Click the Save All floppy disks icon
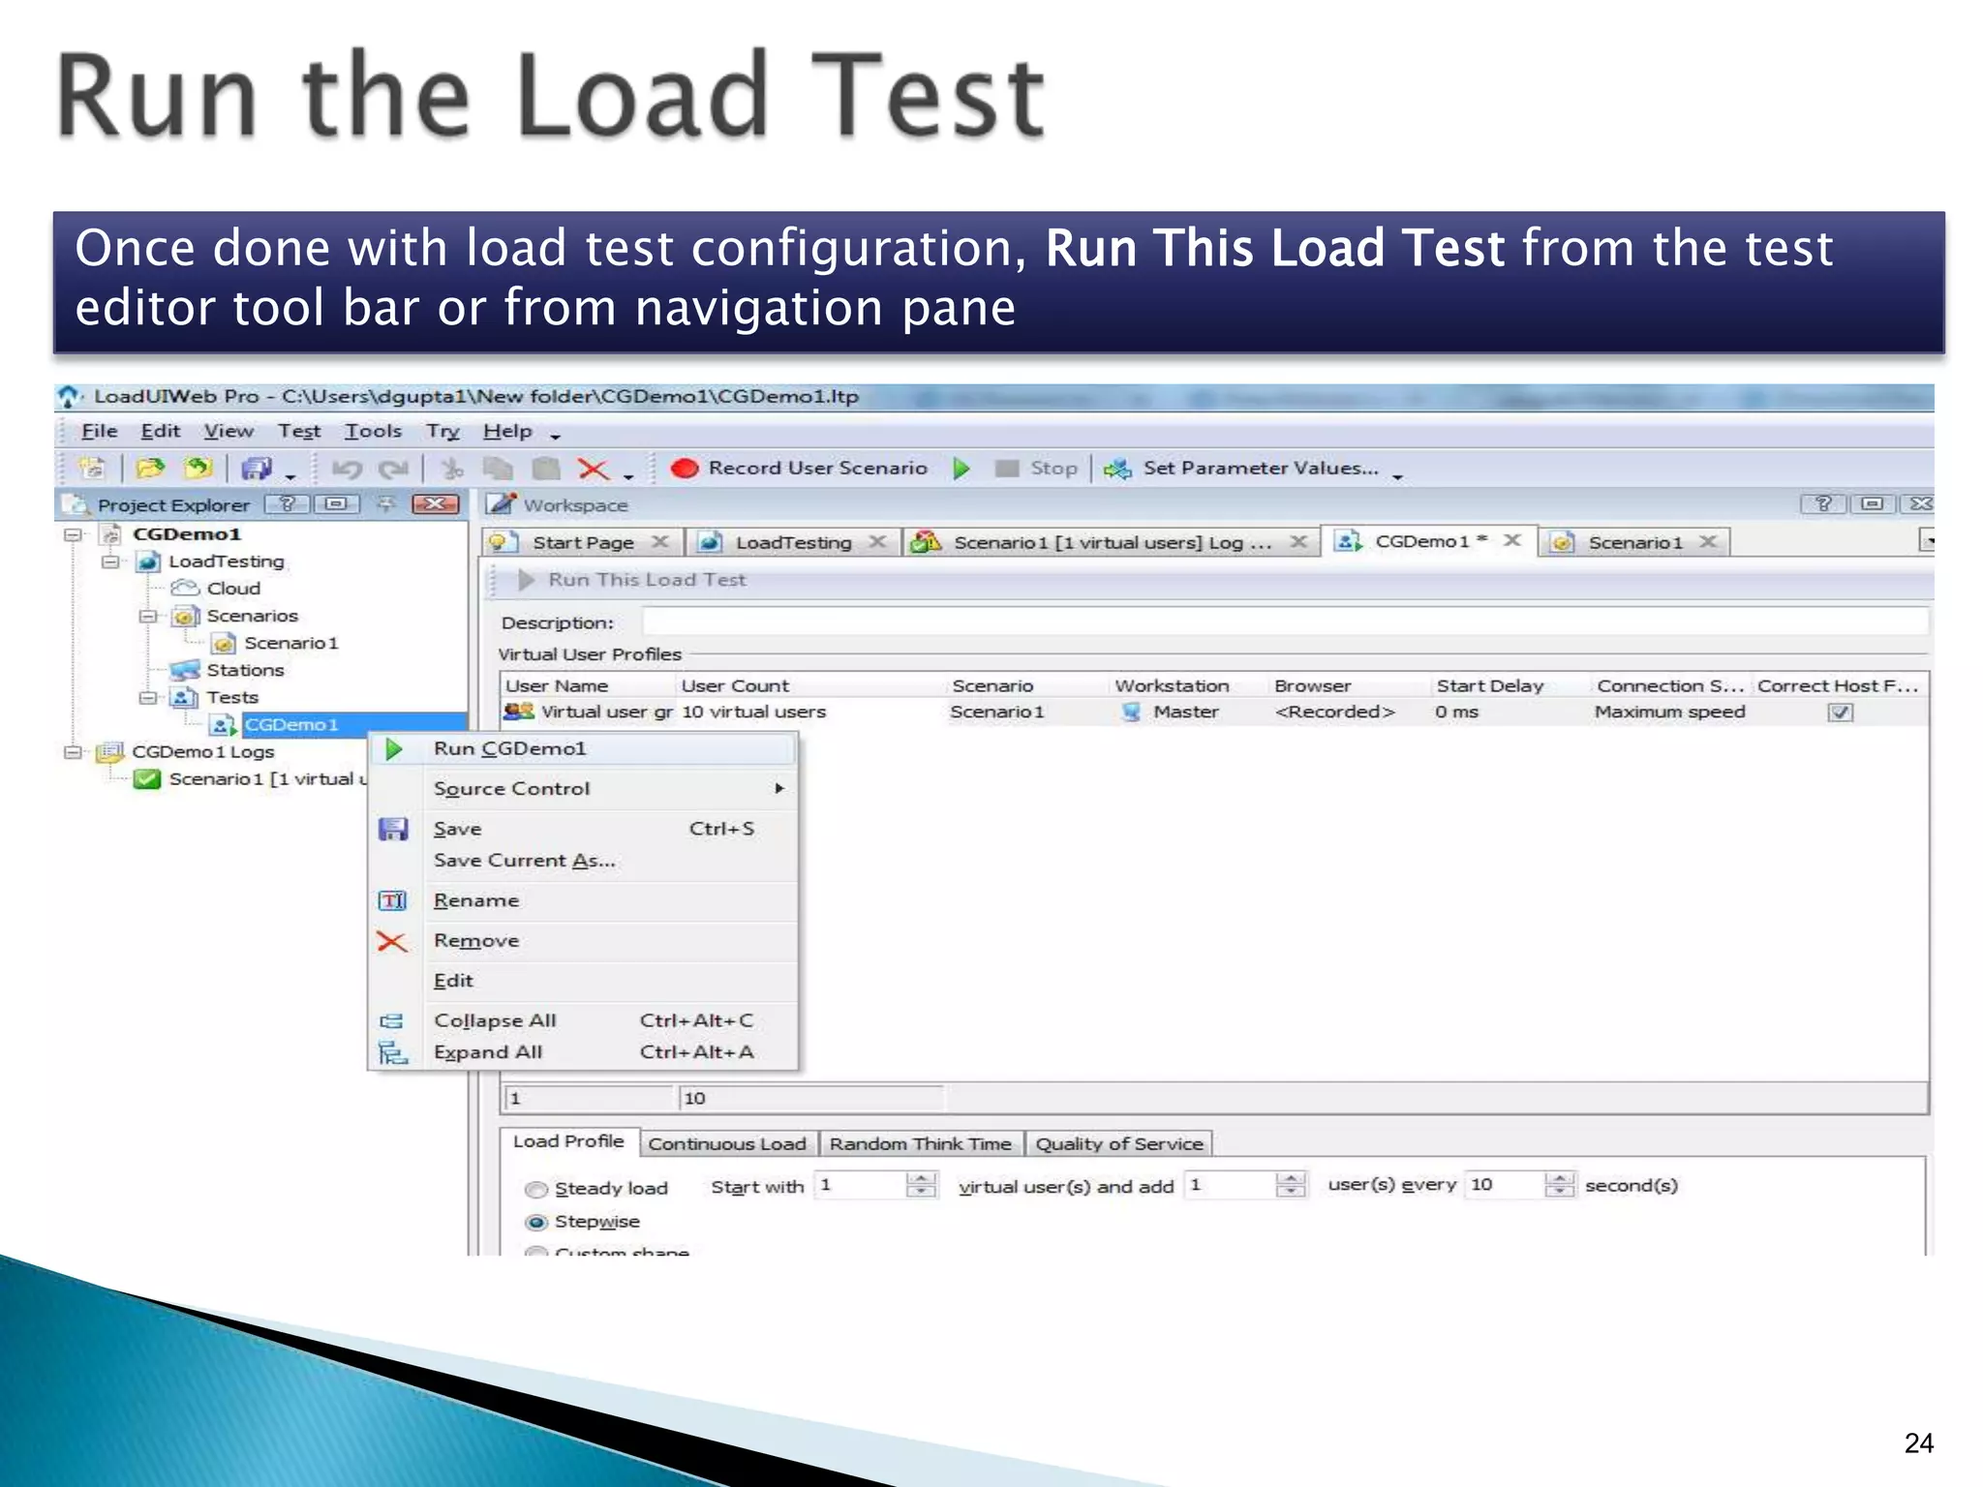This screenshot has height=1487, width=1983. [x=257, y=469]
